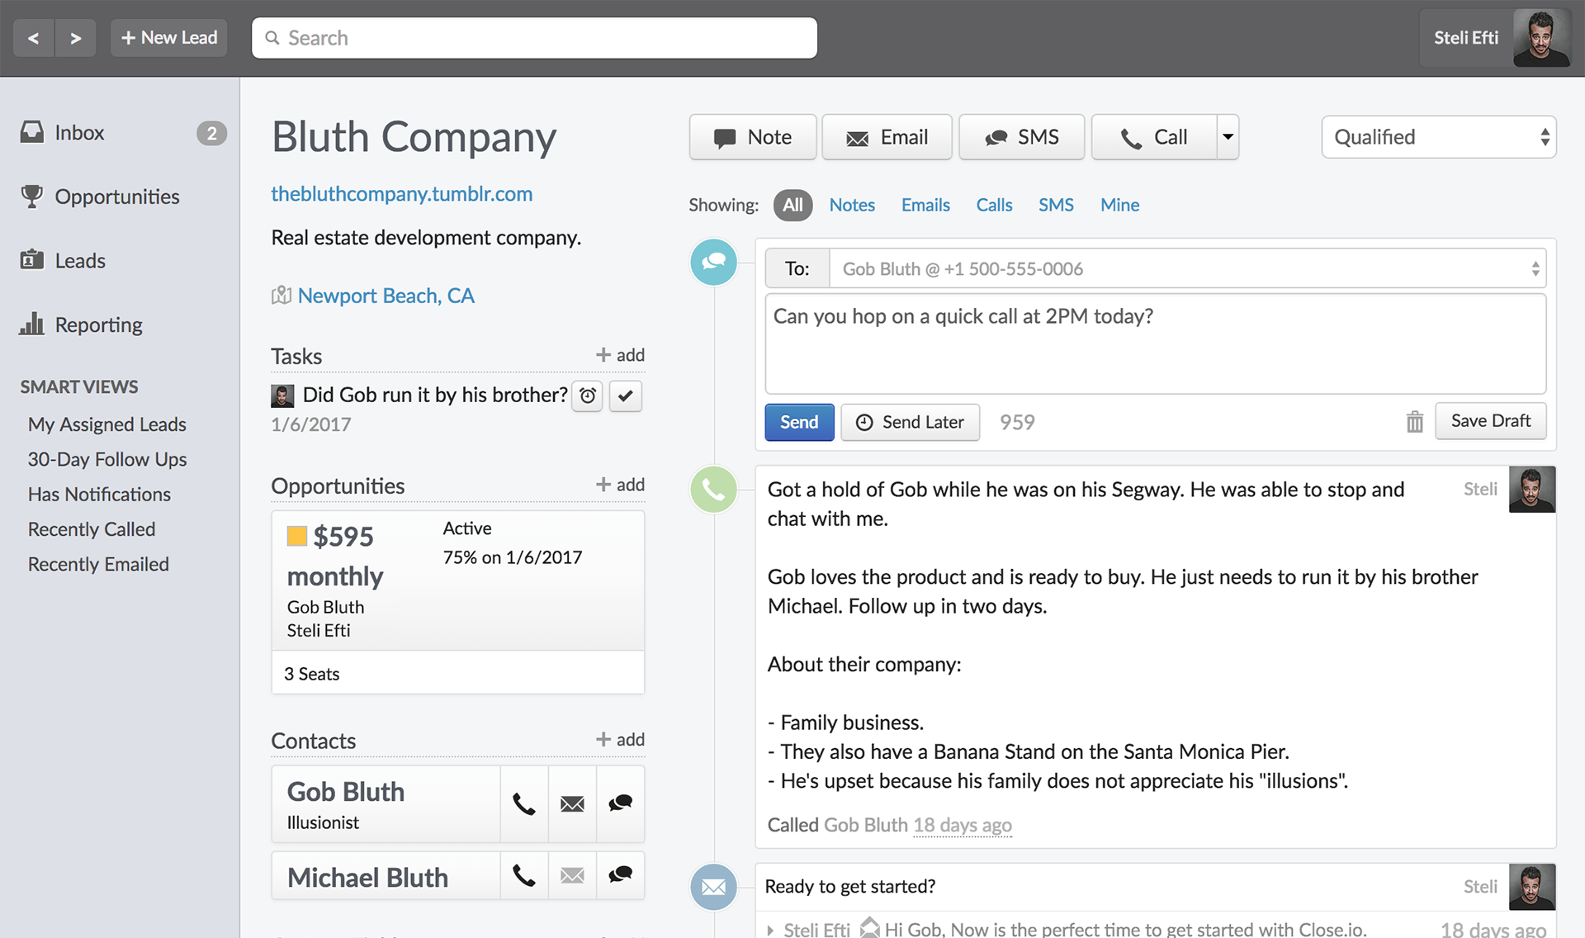Image resolution: width=1585 pixels, height=938 pixels.
Task: Show only Mine activities
Action: coord(1119,205)
